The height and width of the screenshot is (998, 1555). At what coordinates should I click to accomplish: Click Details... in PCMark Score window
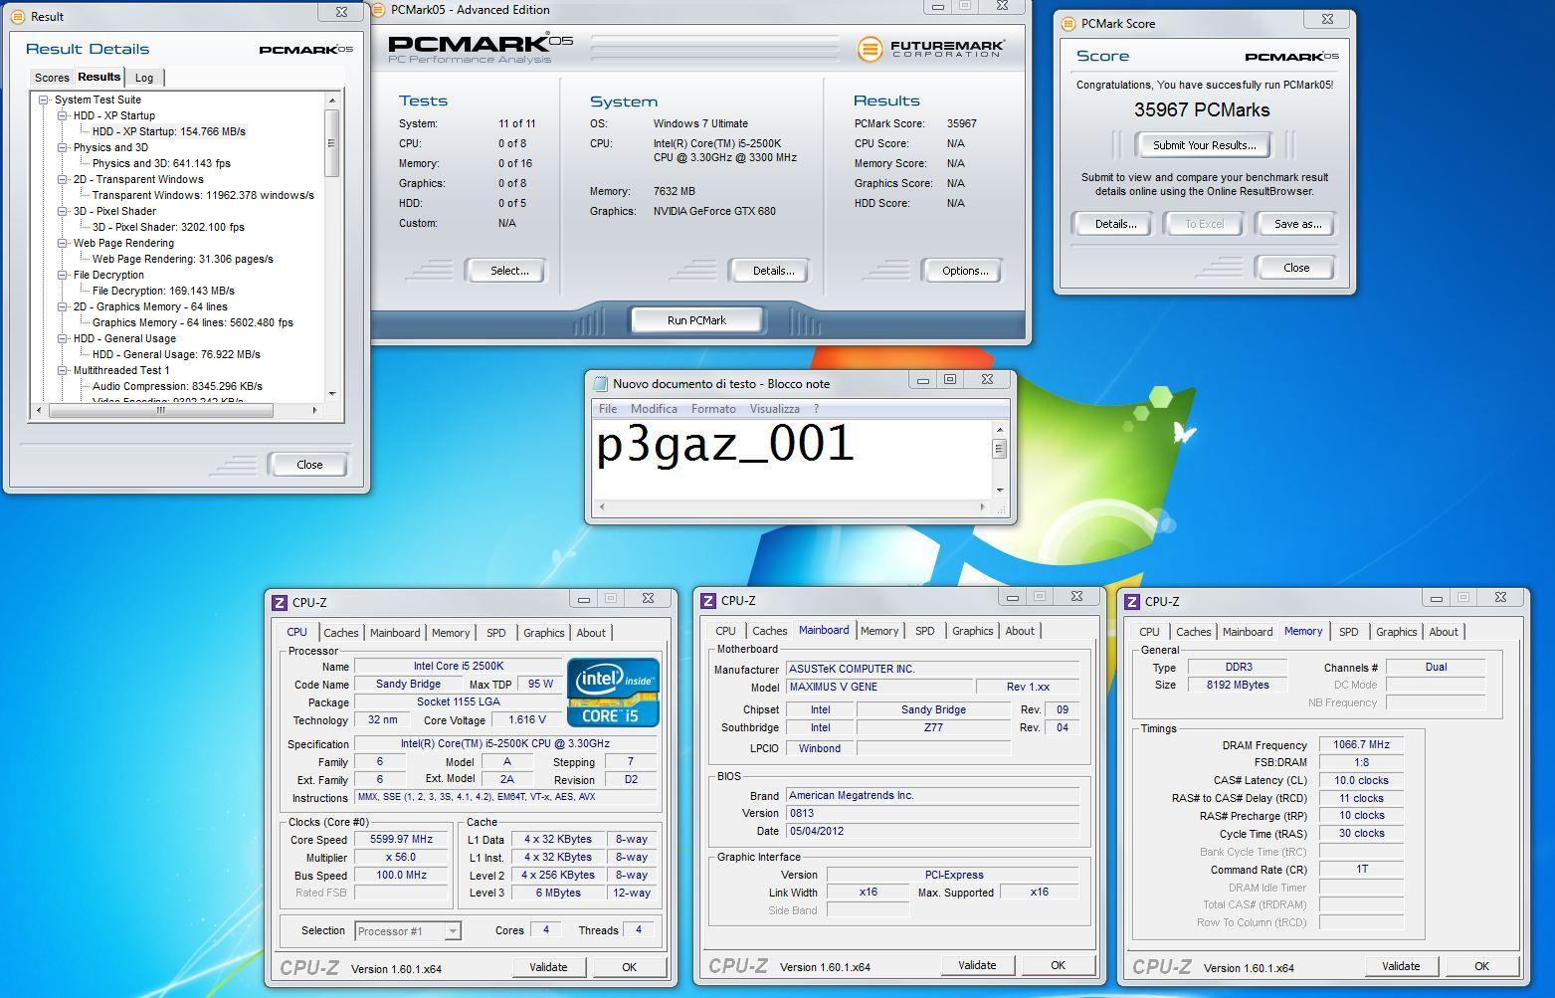1115,224
